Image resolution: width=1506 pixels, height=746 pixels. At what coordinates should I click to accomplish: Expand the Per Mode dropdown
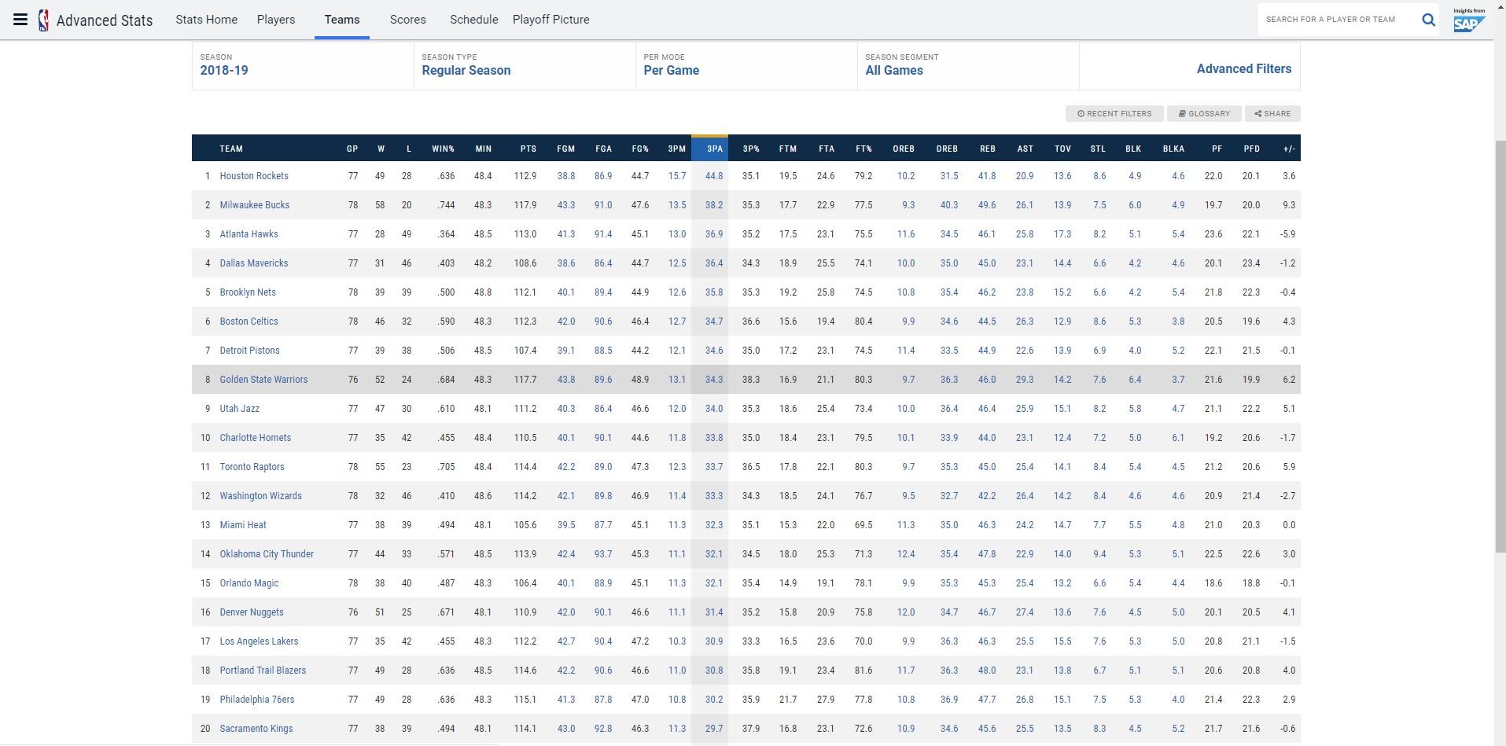746,65
